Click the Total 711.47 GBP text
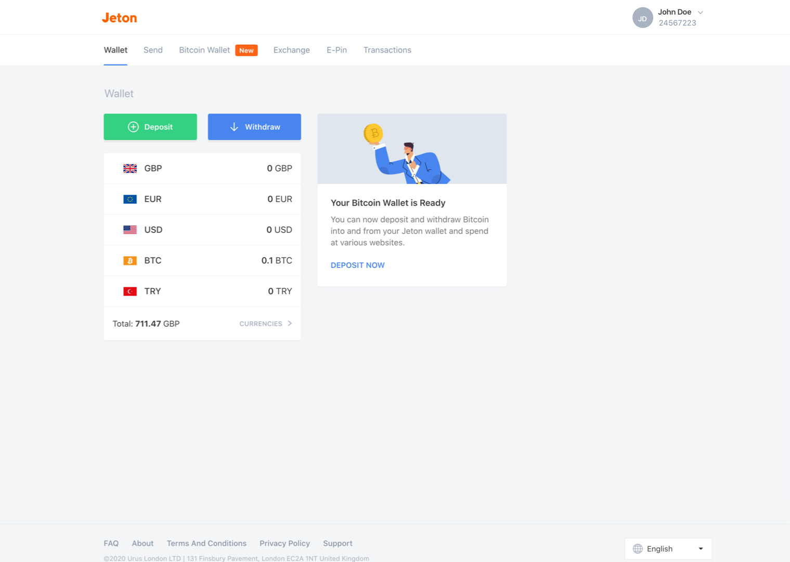This screenshot has height=562, width=790. coord(146,324)
